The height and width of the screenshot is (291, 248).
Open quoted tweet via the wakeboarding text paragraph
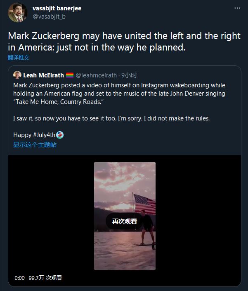click(x=119, y=94)
